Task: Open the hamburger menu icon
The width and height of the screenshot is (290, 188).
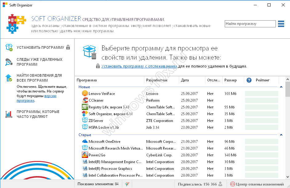Action: 281,24
